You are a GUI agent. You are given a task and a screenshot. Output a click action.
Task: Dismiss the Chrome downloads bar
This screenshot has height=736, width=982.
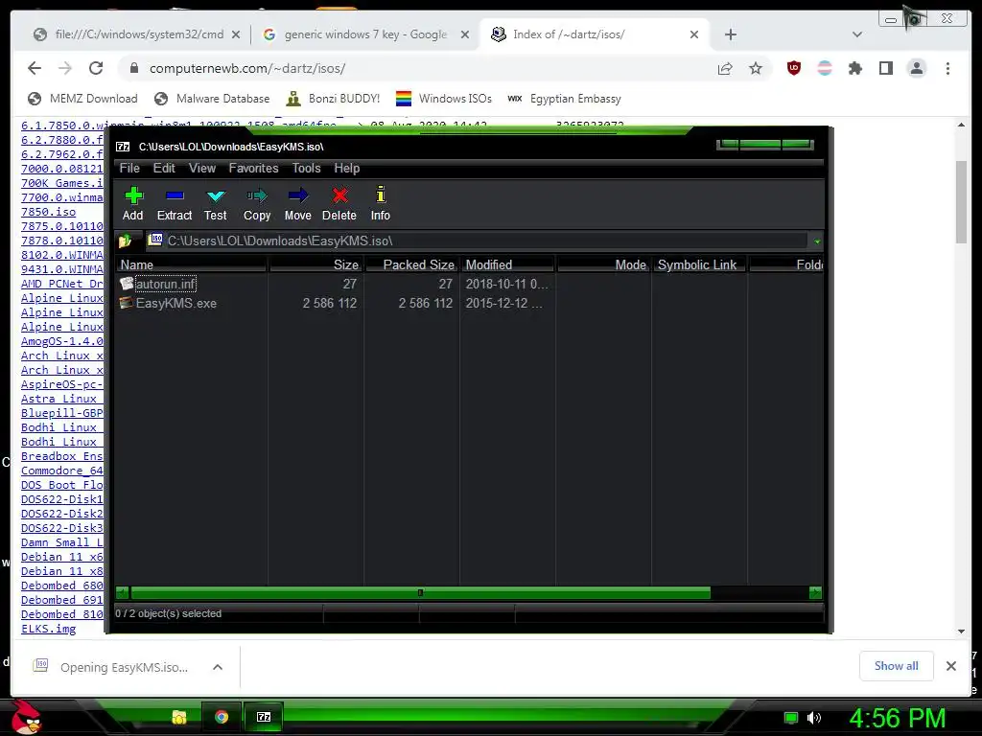click(950, 666)
